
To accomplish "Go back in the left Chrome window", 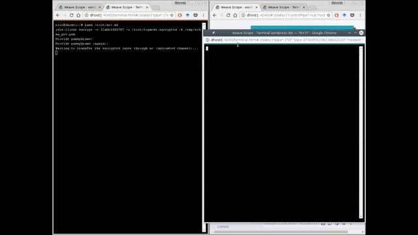I will (58, 16).
